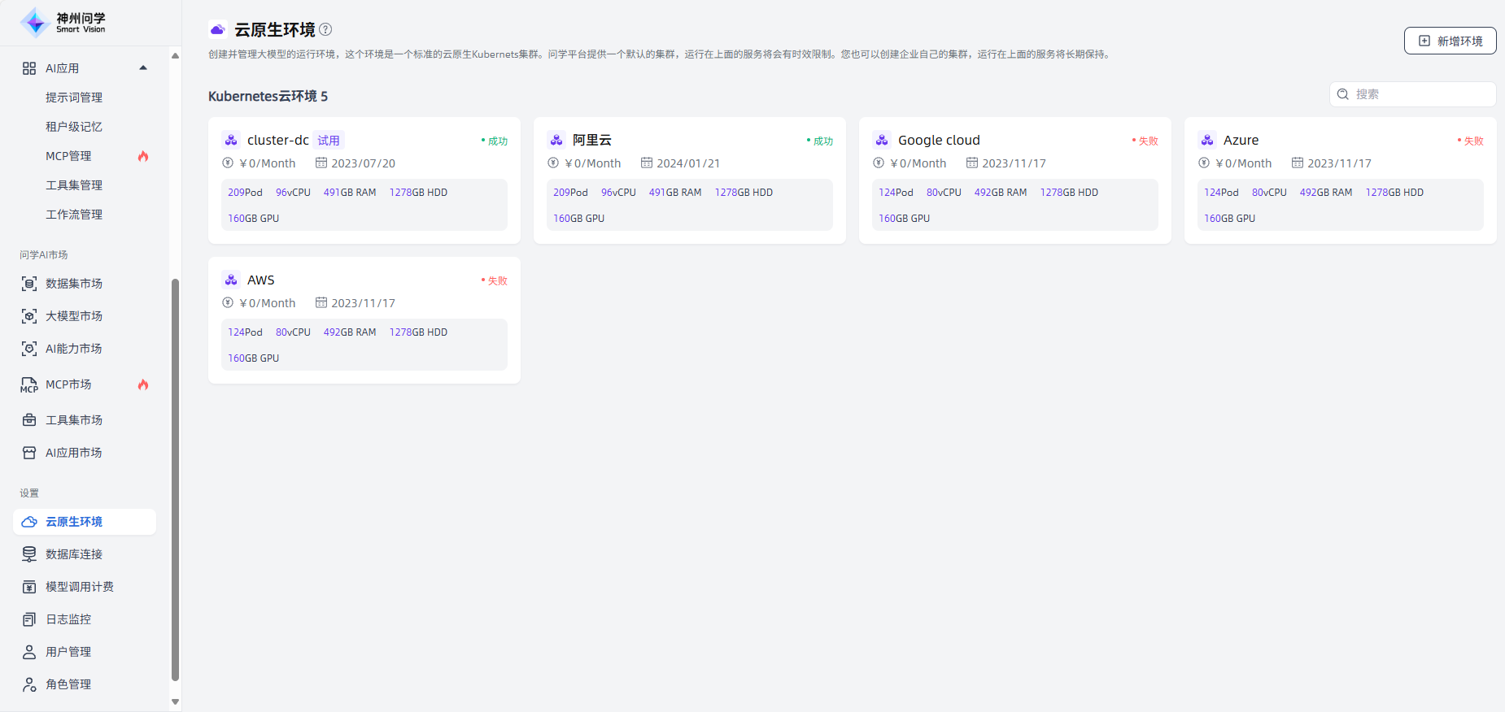Click the 用户管理 person icon
The height and width of the screenshot is (712, 1505).
click(29, 652)
